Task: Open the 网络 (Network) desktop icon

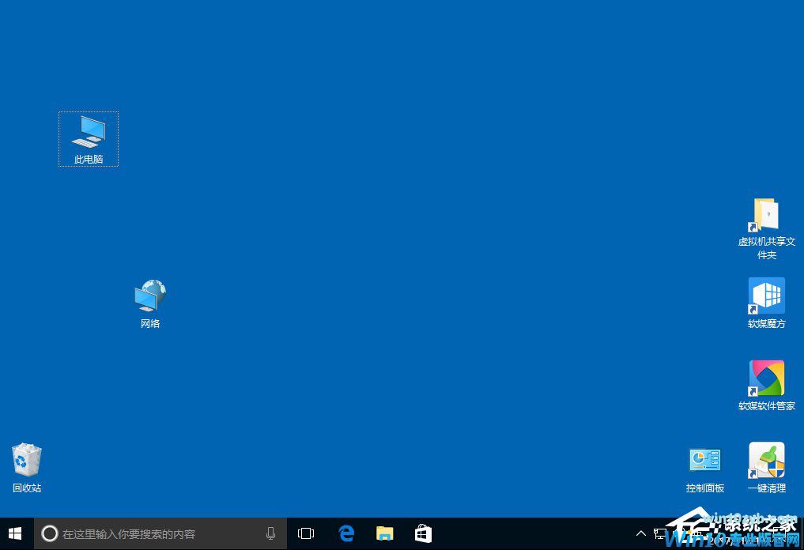Action: point(149,300)
